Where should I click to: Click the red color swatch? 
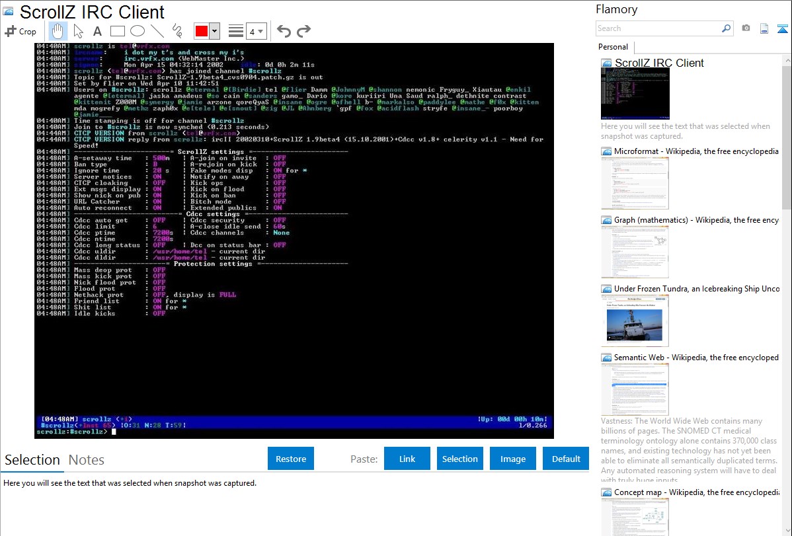[x=201, y=31]
